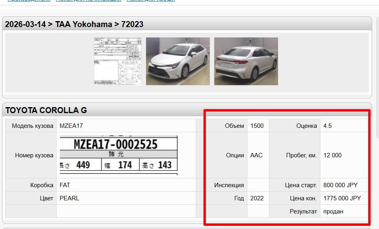Select the '4.5' grade value
The image size is (379, 229).
(328, 126)
